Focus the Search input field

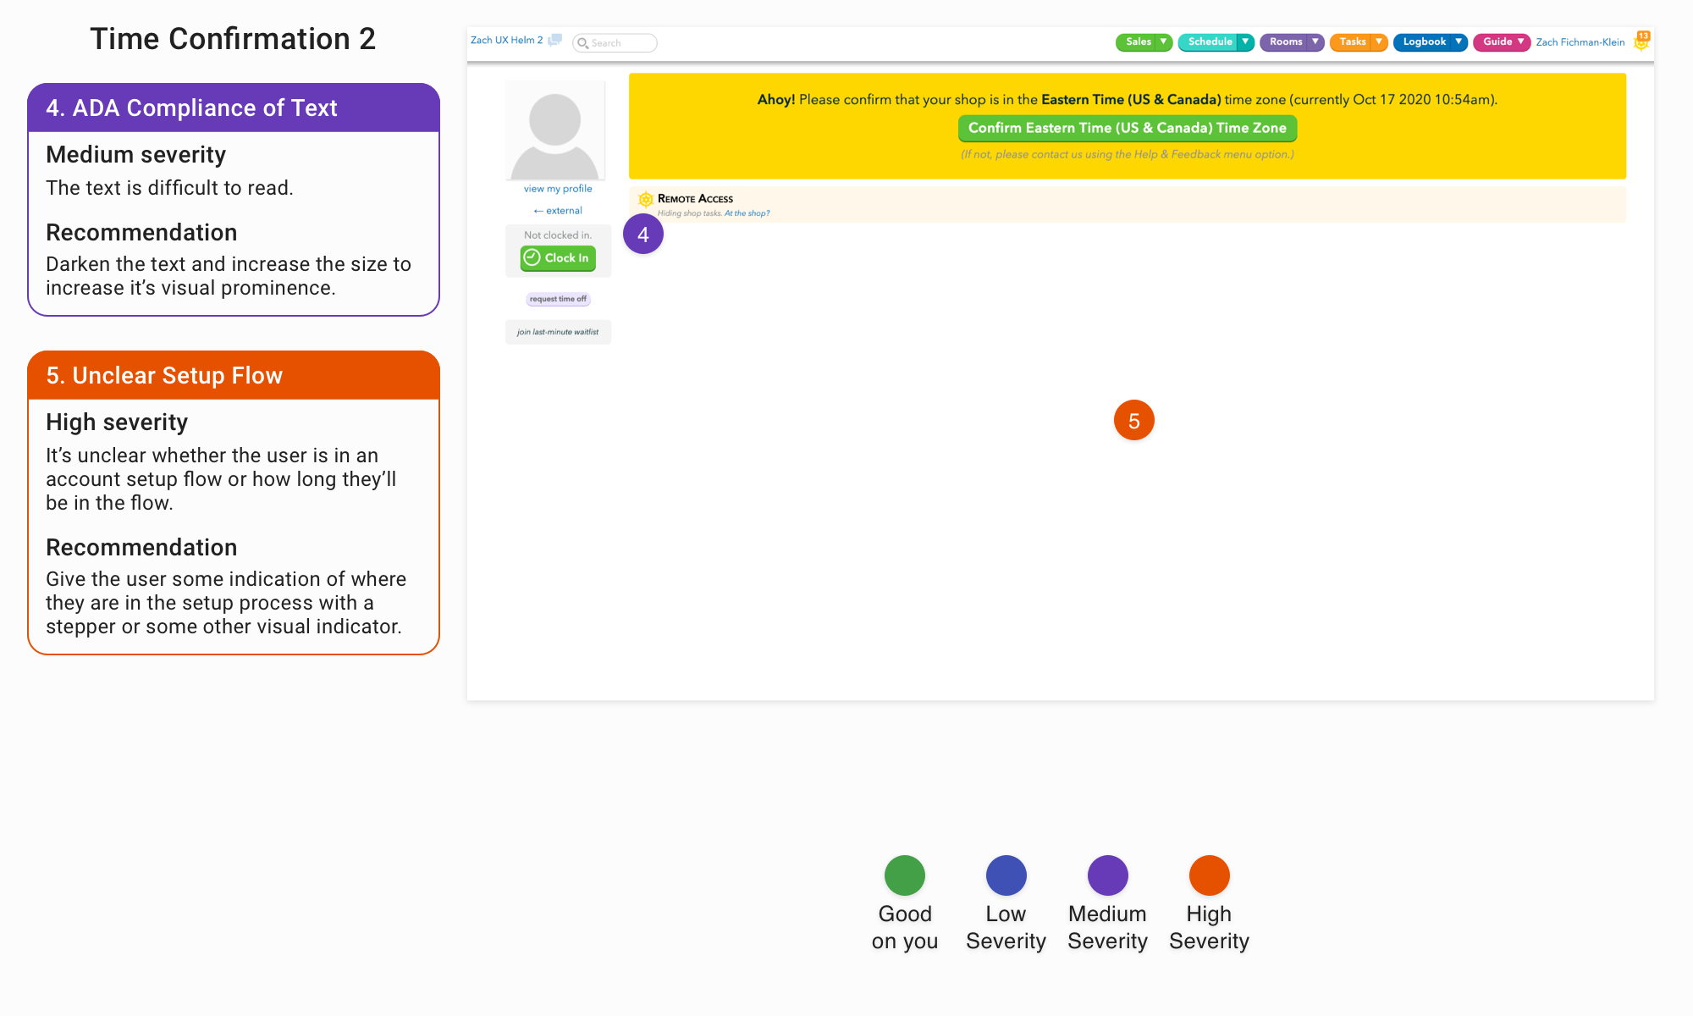click(x=621, y=43)
